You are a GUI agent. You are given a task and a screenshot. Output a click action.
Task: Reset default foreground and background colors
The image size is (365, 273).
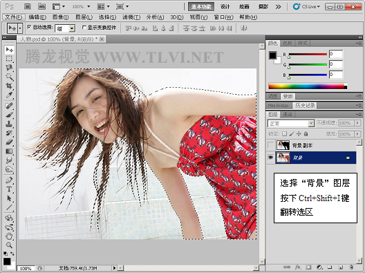pos(6,253)
